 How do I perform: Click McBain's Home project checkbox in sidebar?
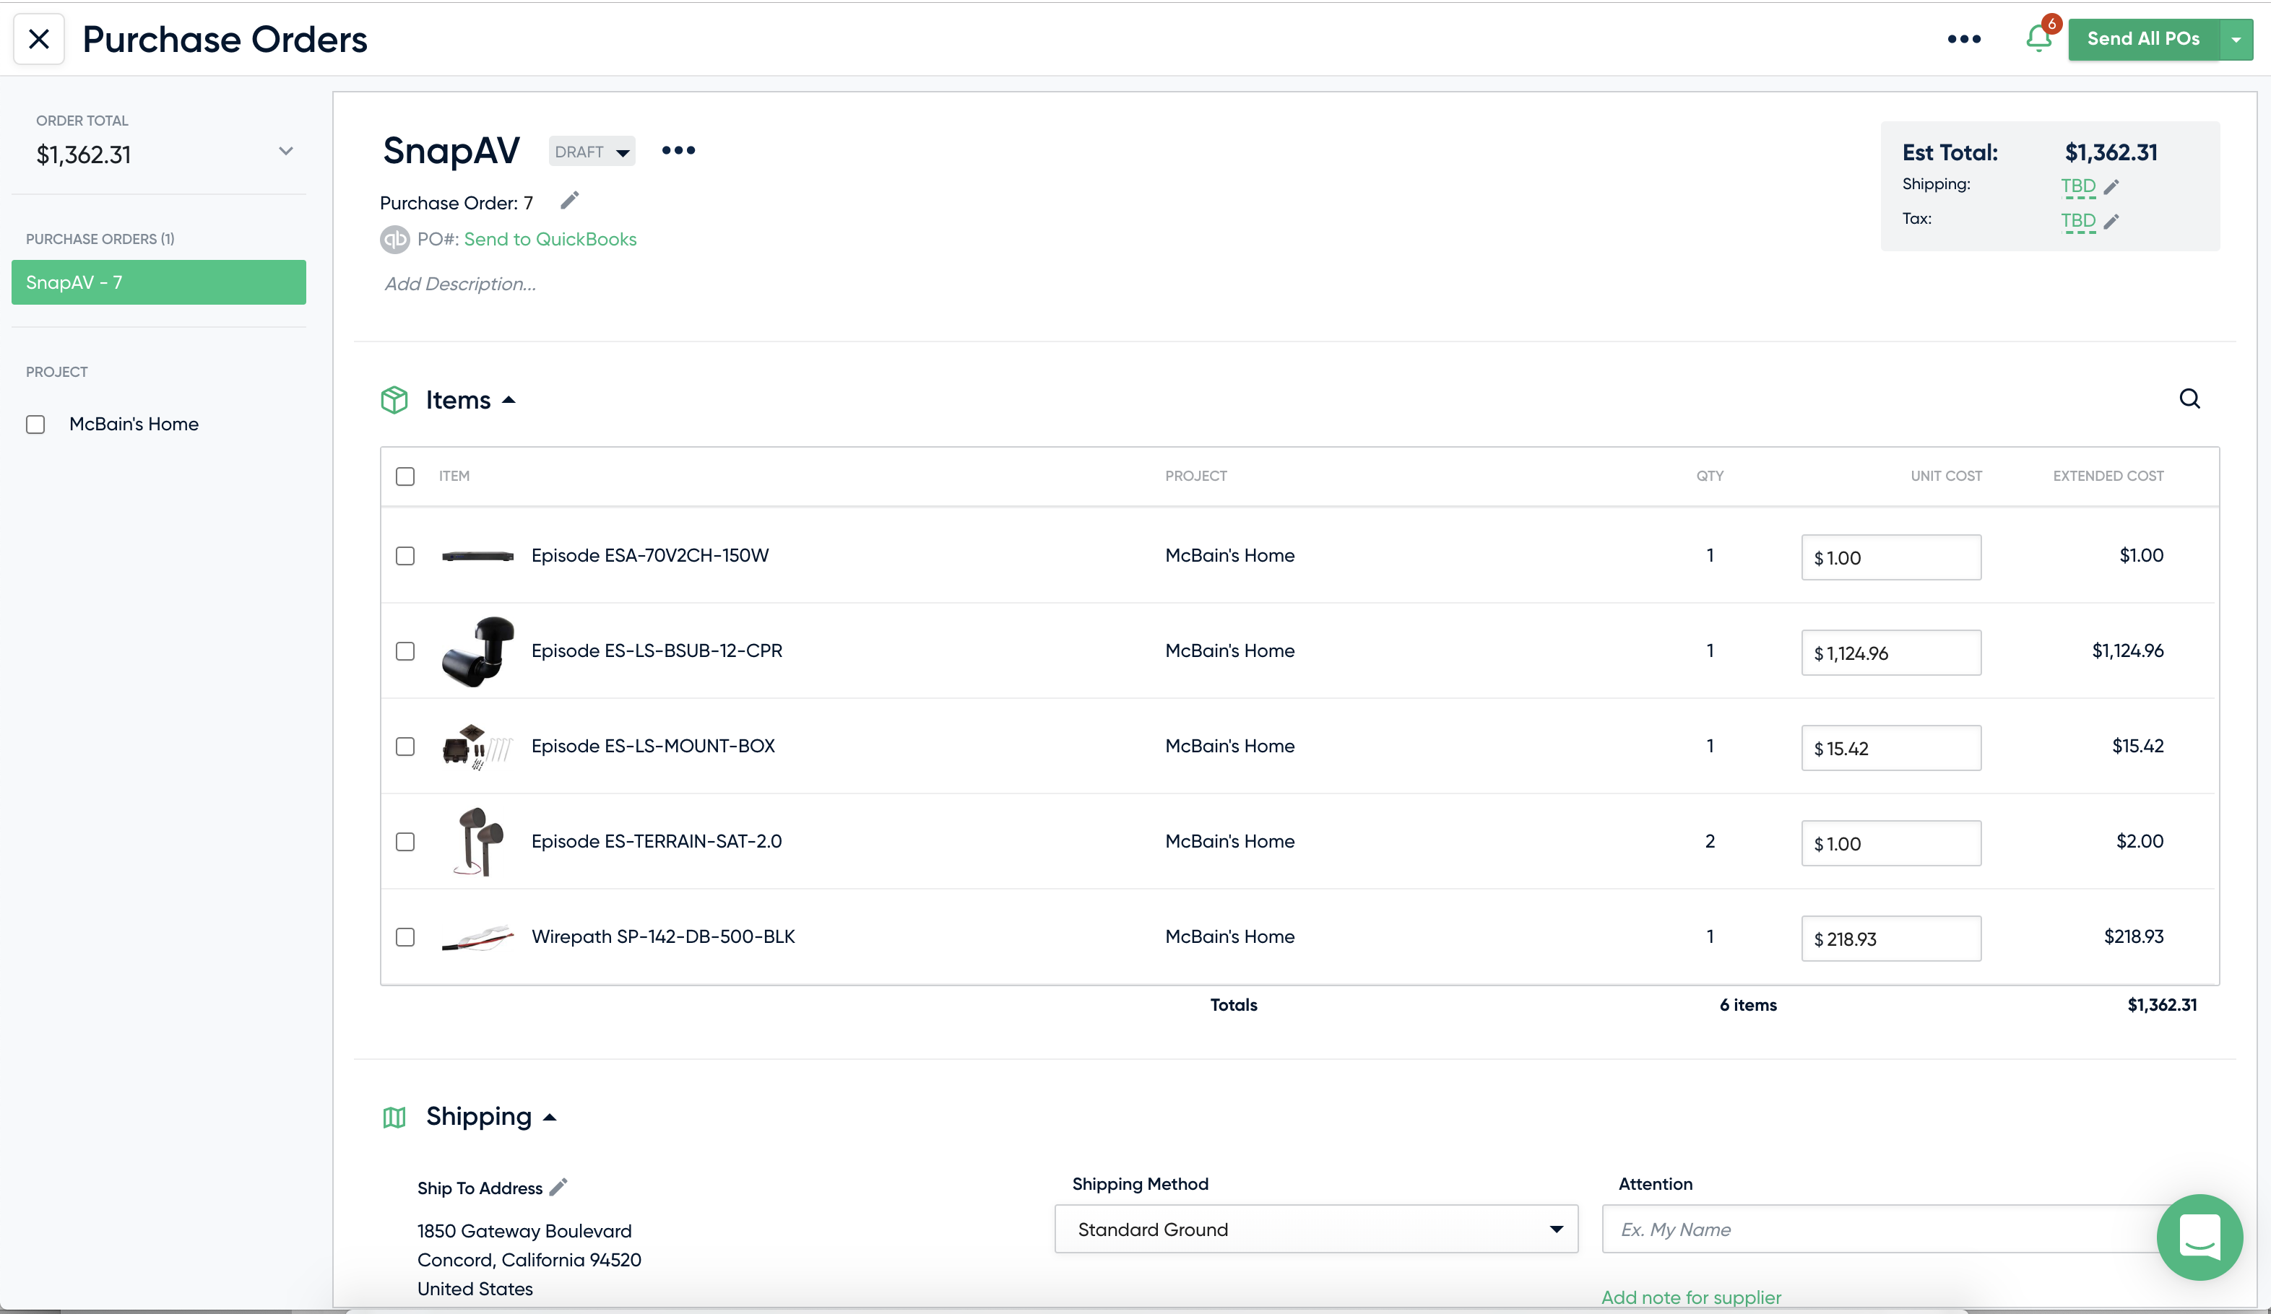[x=36, y=424]
